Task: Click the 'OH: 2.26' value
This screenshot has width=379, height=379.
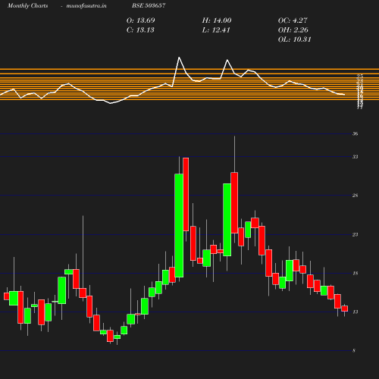Action: [x=293, y=30]
